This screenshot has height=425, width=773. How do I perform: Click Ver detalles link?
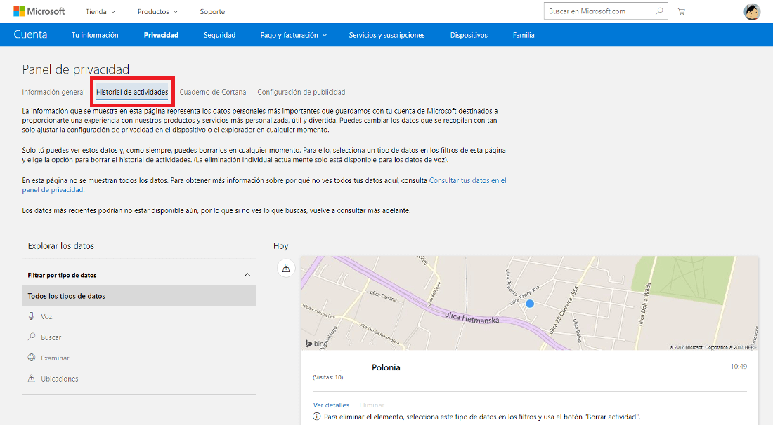[x=331, y=405]
